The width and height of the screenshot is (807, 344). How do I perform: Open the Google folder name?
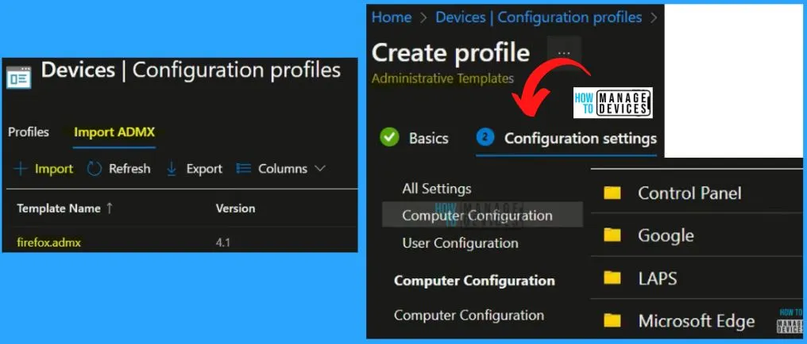[x=666, y=235]
